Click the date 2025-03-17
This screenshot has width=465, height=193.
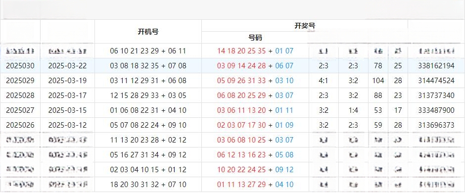(67, 96)
